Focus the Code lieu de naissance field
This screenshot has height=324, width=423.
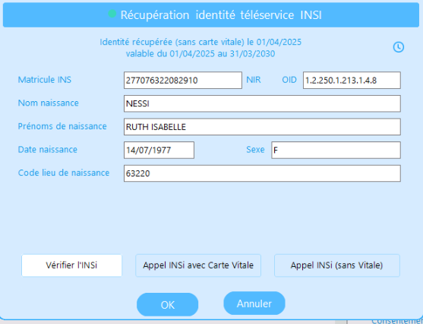(262, 173)
